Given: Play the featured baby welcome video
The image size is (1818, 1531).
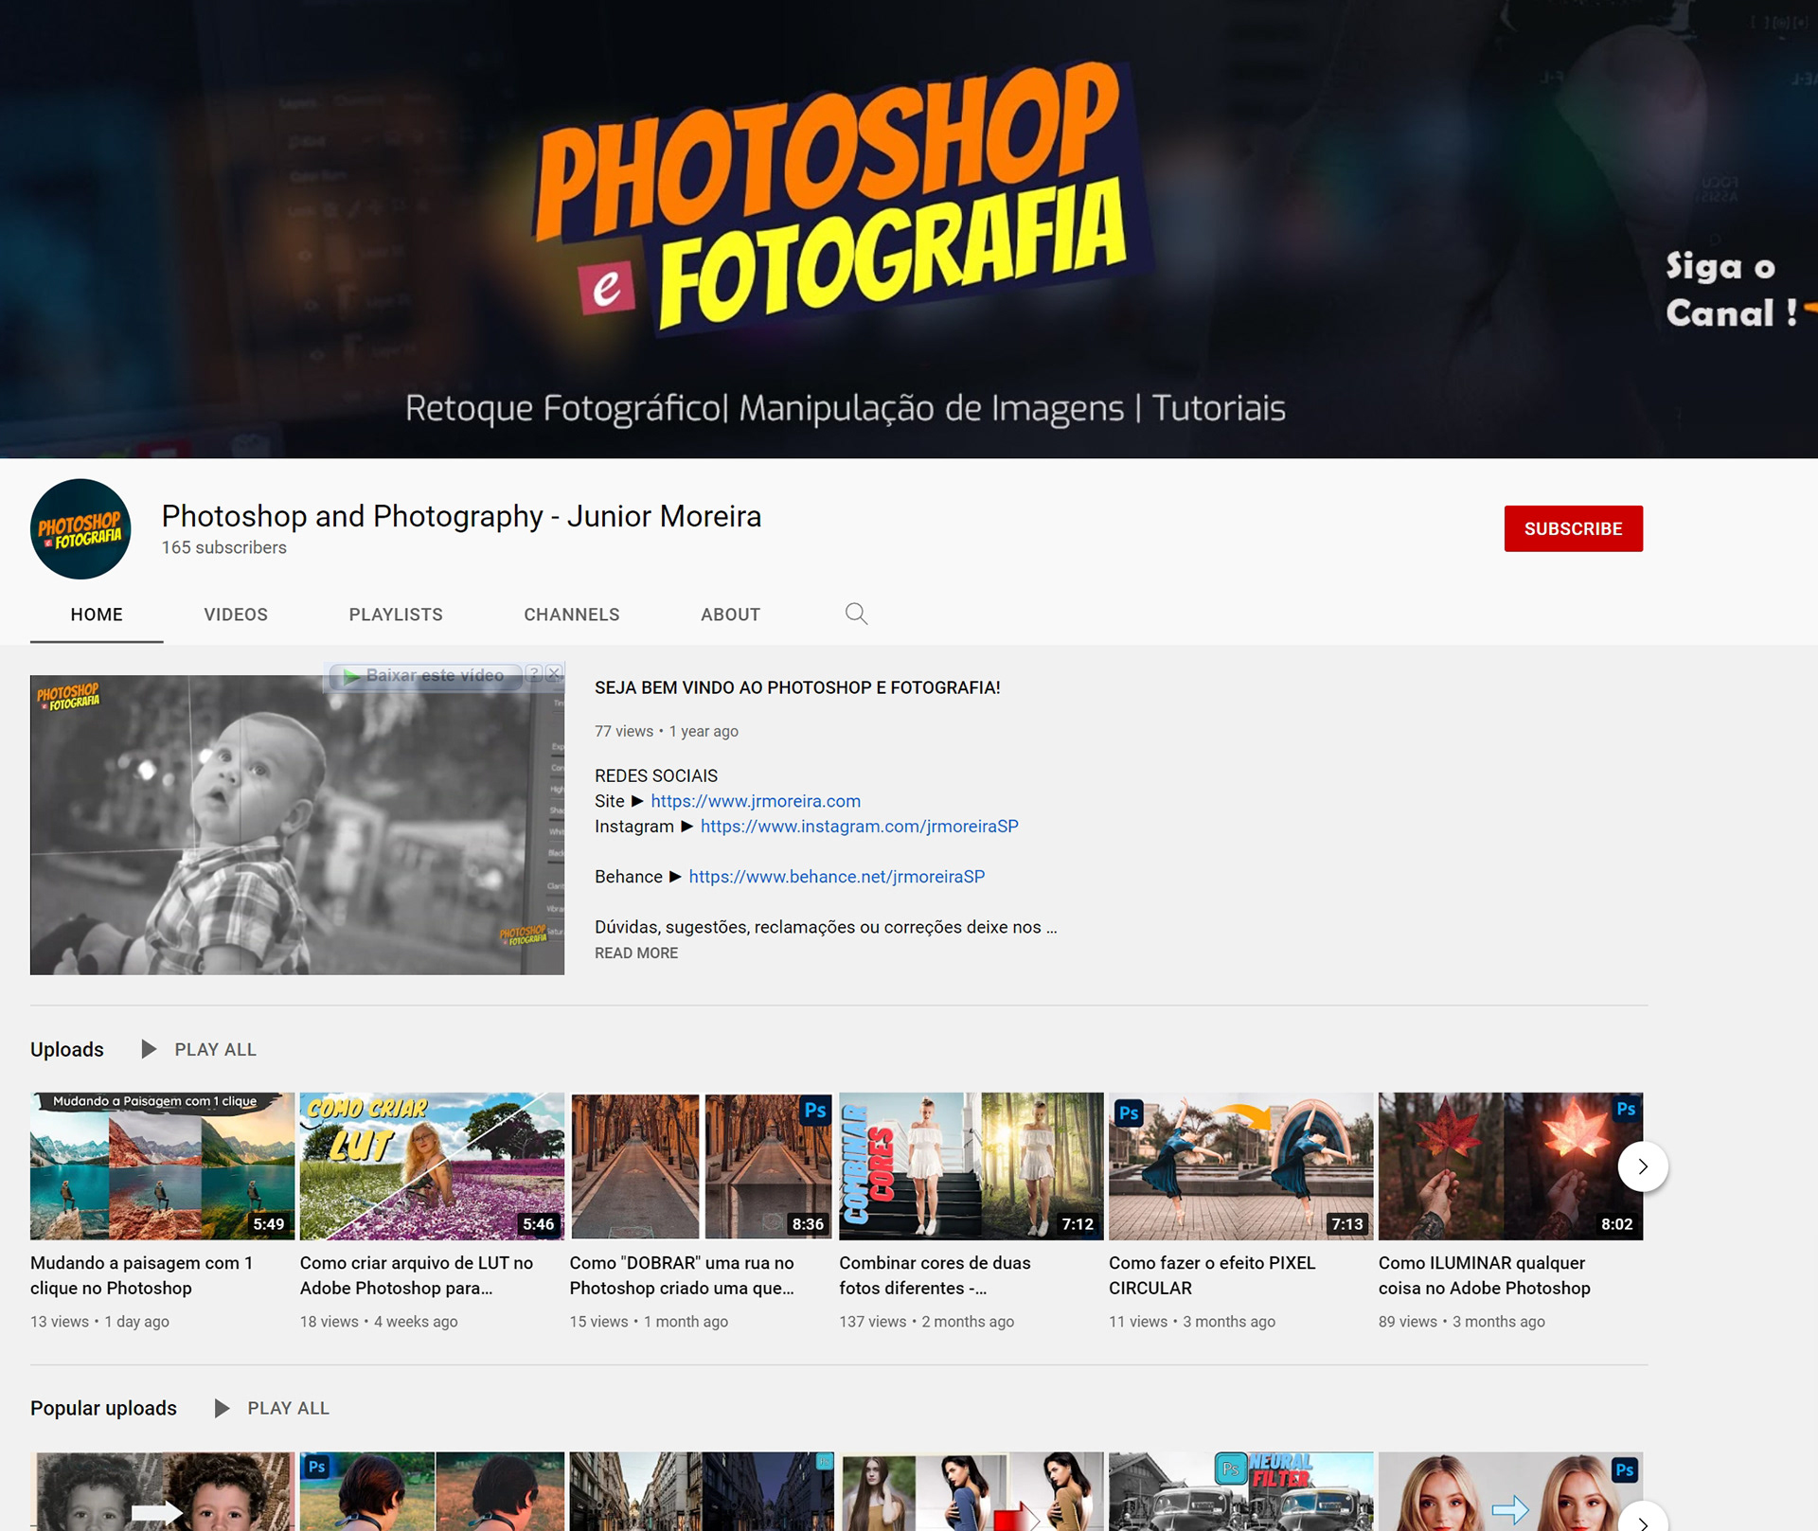Looking at the screenshot, I should click(x=296, y=833).
